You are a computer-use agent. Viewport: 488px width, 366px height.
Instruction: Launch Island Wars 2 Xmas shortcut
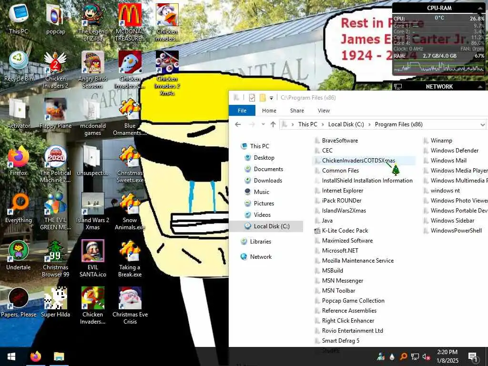[93, 212]
